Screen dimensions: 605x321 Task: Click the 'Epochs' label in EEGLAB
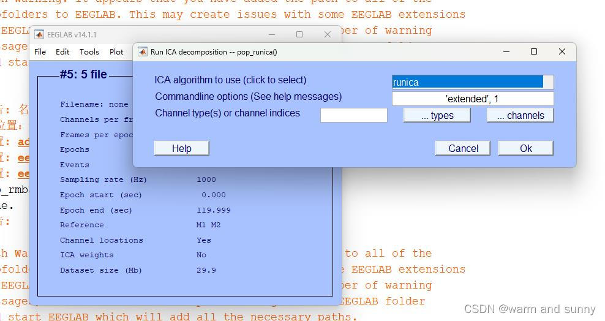75,149
